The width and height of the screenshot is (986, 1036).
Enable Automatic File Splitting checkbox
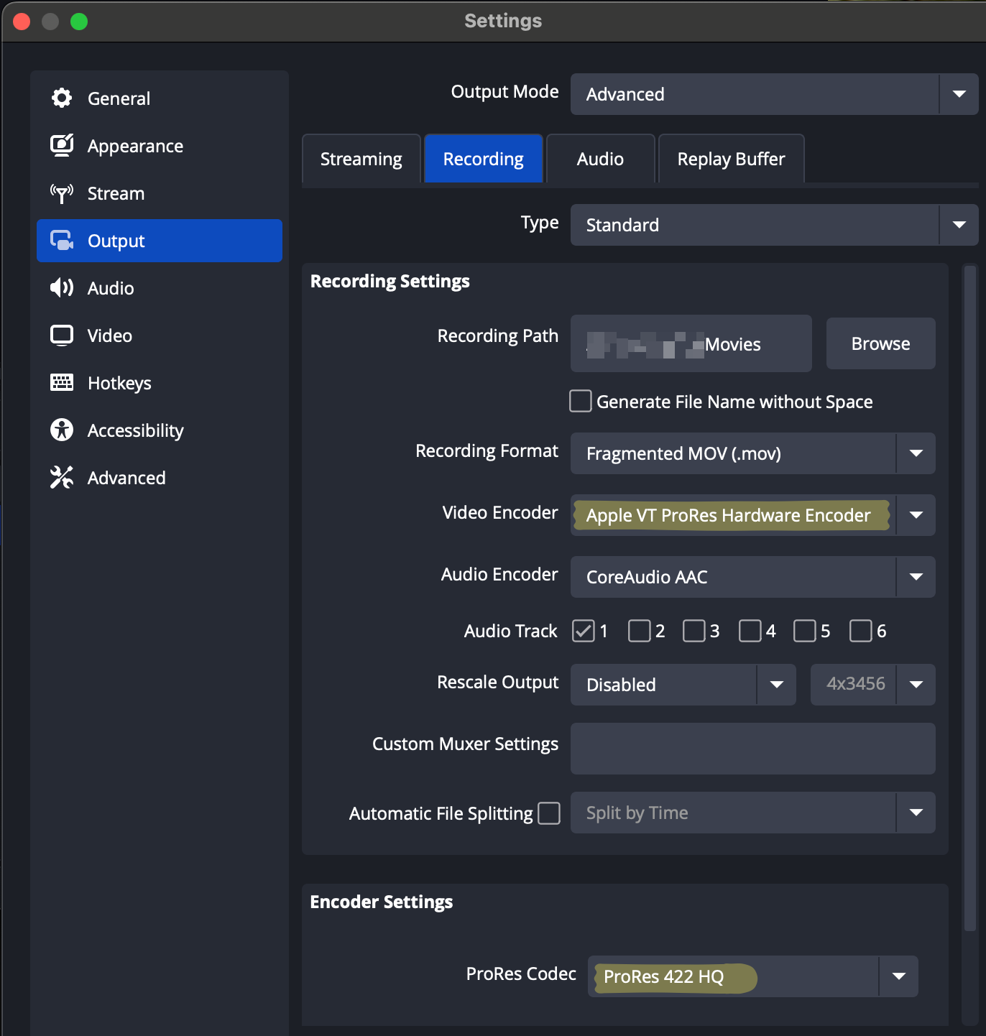point(549,813)
